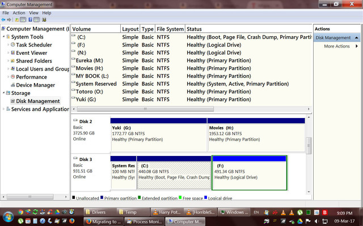Click the Disk 2 drive icon
Image resolution: width=363 pixels, height=226 pixels.
click(75, 120)
